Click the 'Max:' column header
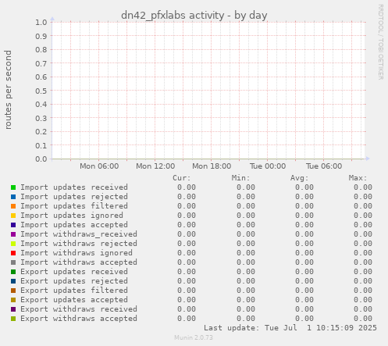Image resolution: width=388 pixels, height=346 pixels. tap(358, 178)
